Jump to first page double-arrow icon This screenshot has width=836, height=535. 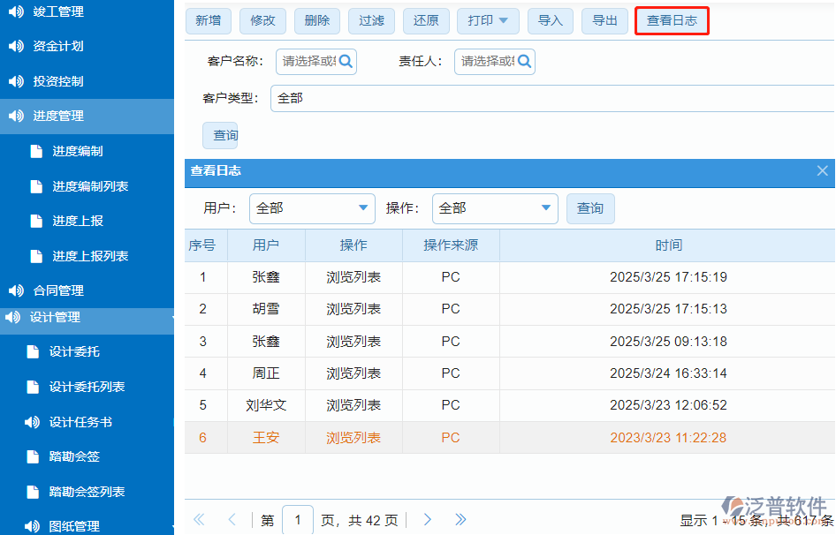[199, 520]
